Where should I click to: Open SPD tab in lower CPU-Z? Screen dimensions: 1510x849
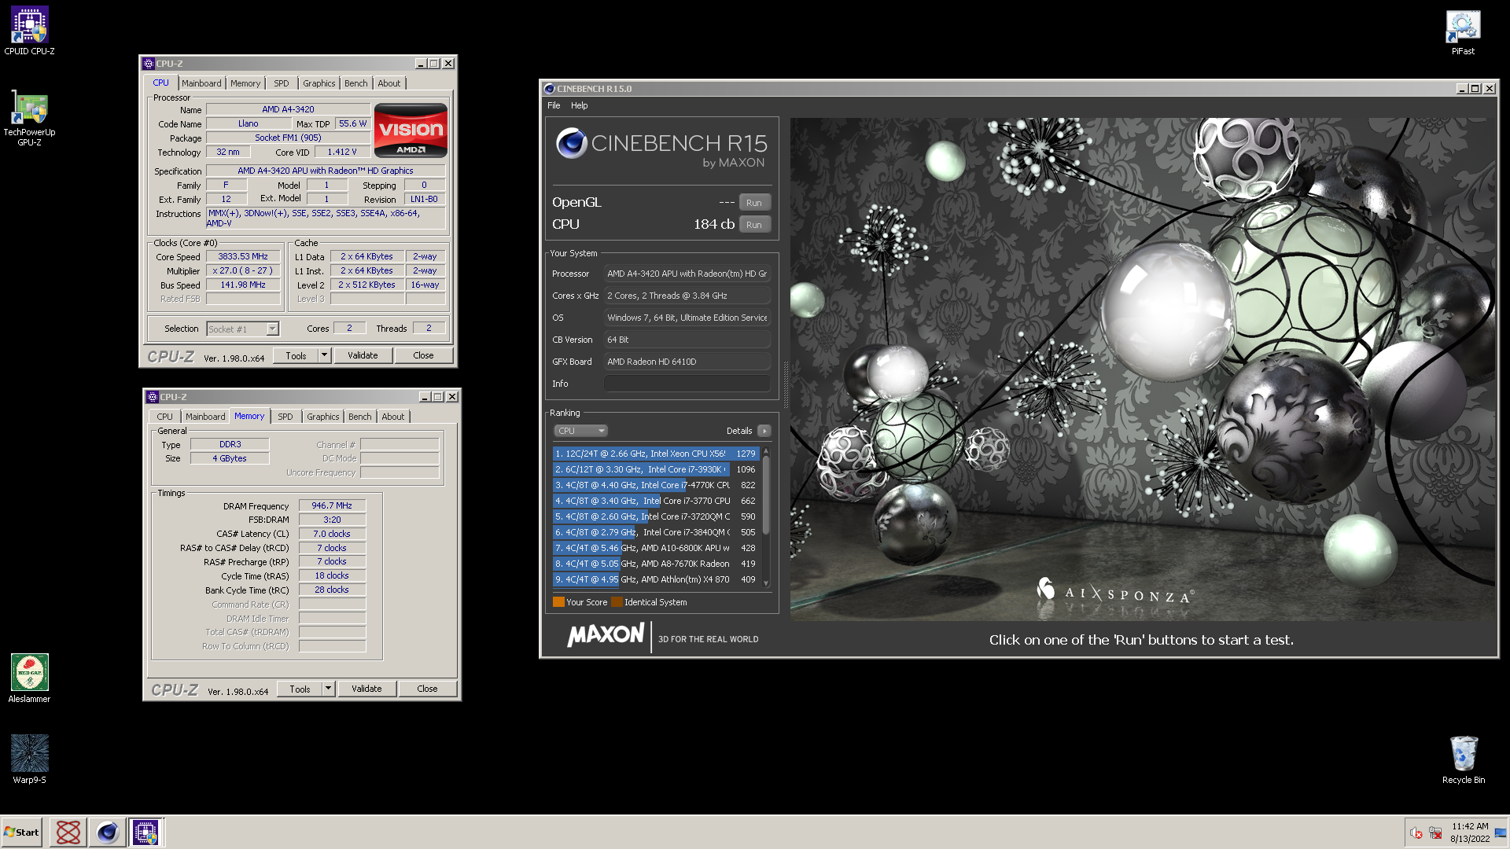(285, 417)
